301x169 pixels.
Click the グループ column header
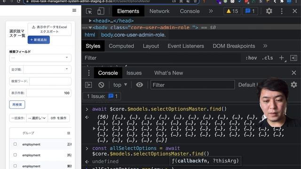coord(28,133)
